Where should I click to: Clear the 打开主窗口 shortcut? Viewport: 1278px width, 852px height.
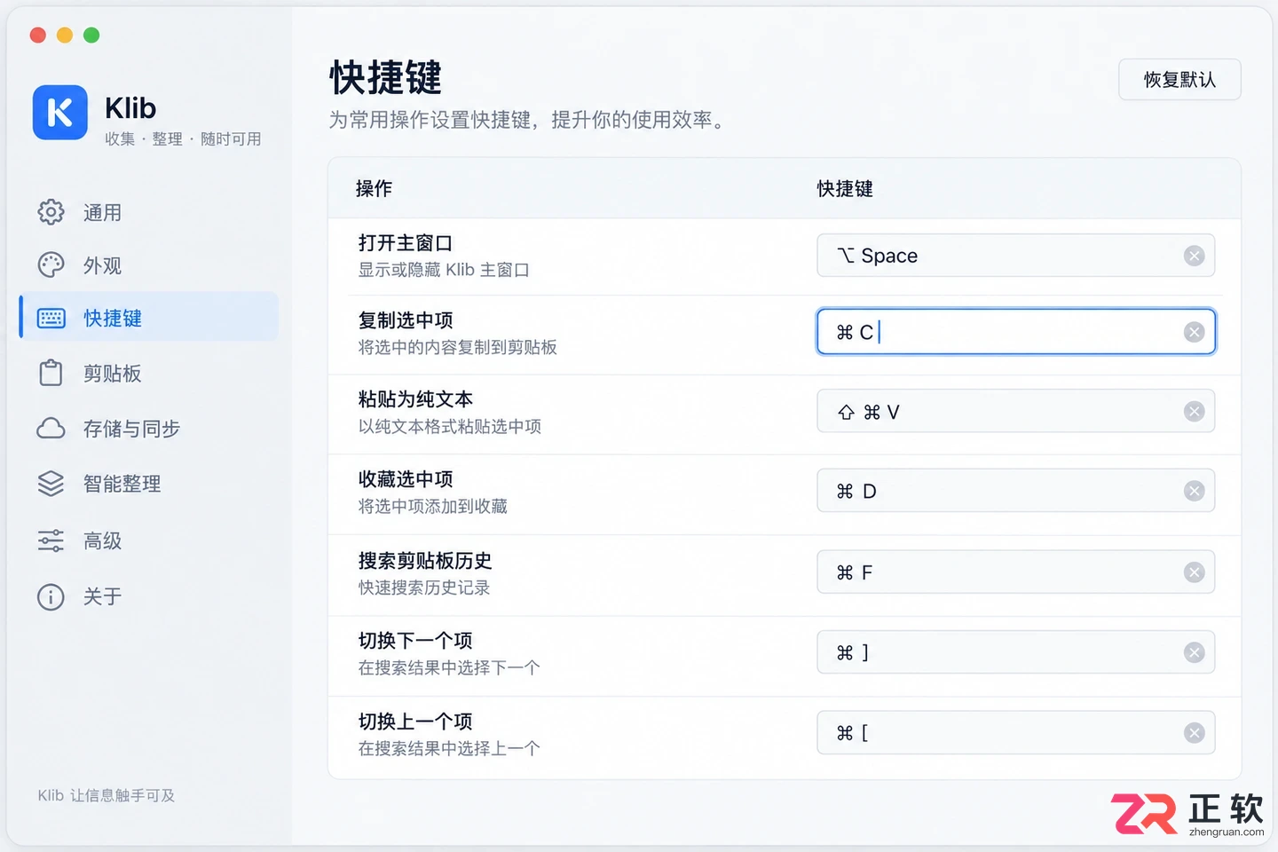tap(1194, 256)
